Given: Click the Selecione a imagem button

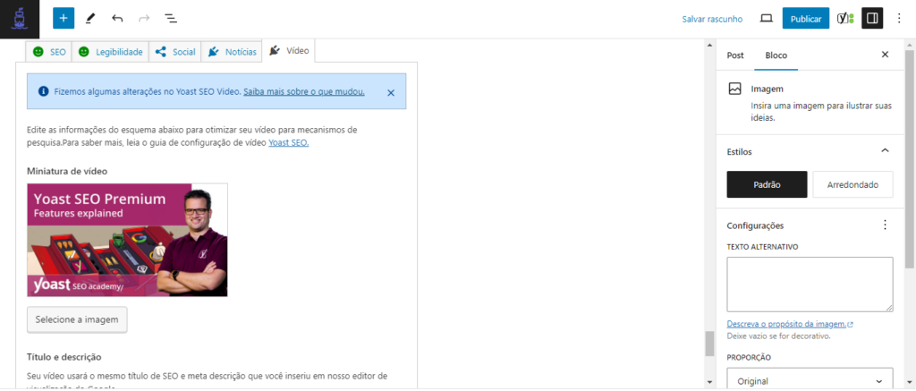Looking at the screenshot, I should coord(77,319).
